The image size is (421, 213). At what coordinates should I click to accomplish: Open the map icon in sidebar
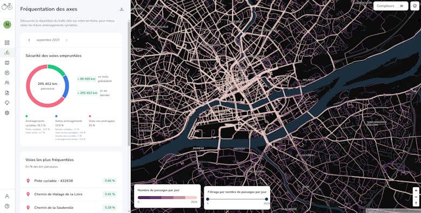click(x=7, y=63)
